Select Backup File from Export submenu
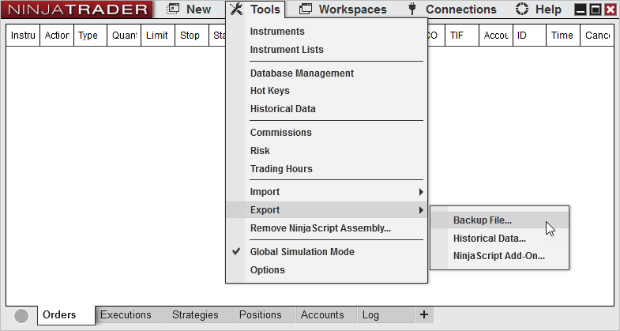Image resolution: width=620 pixels, height=331 pixels. [482, 220]
